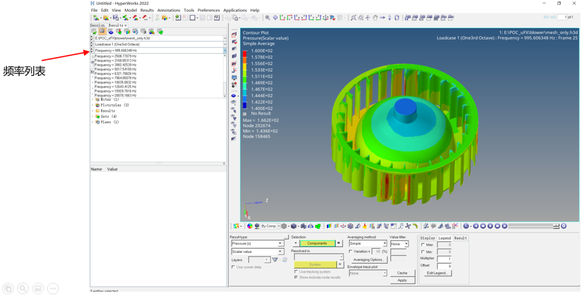
Task: Open the Preferences menu
Action: 209,10
